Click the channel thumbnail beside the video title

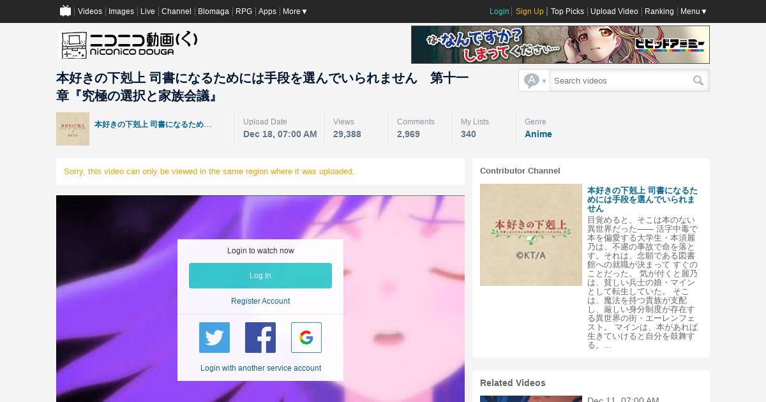click(73, 129)
